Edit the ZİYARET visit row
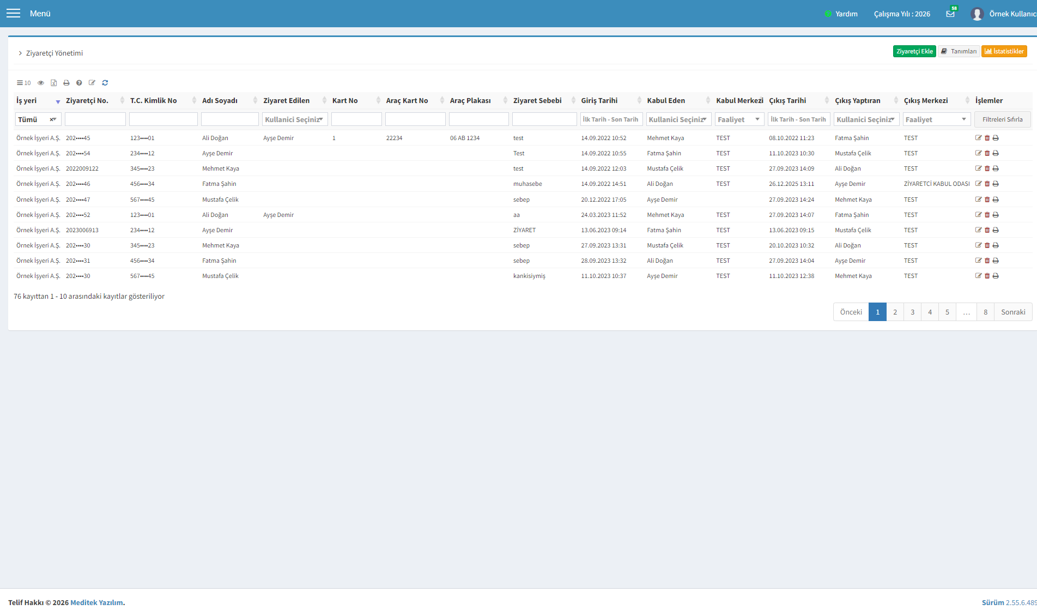This screenshot has height=616, width=1037. tap(978, 230)
